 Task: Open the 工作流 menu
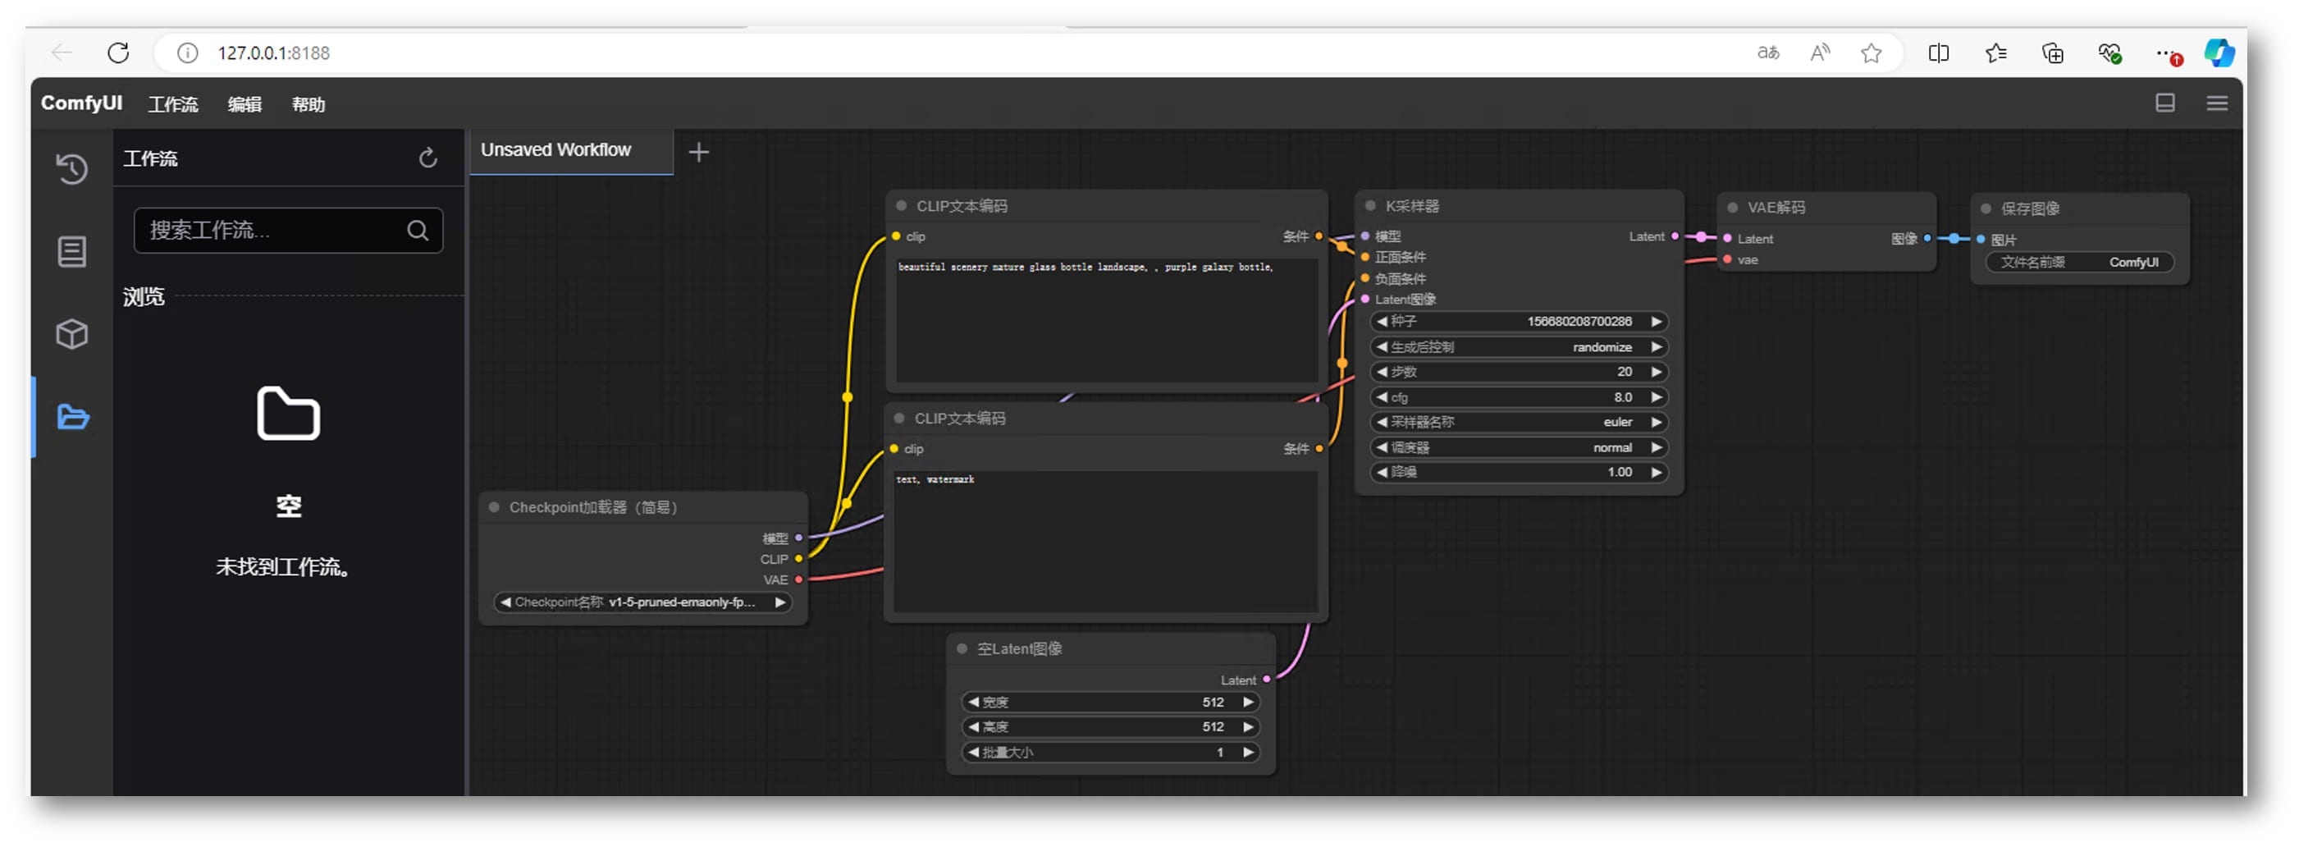pos(173,103)
